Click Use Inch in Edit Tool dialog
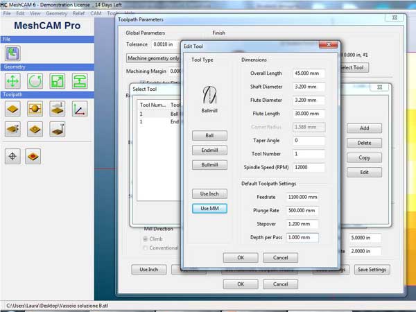Viewport: 416px width, 312px height. pyautogui.click(x=209, y=193)
